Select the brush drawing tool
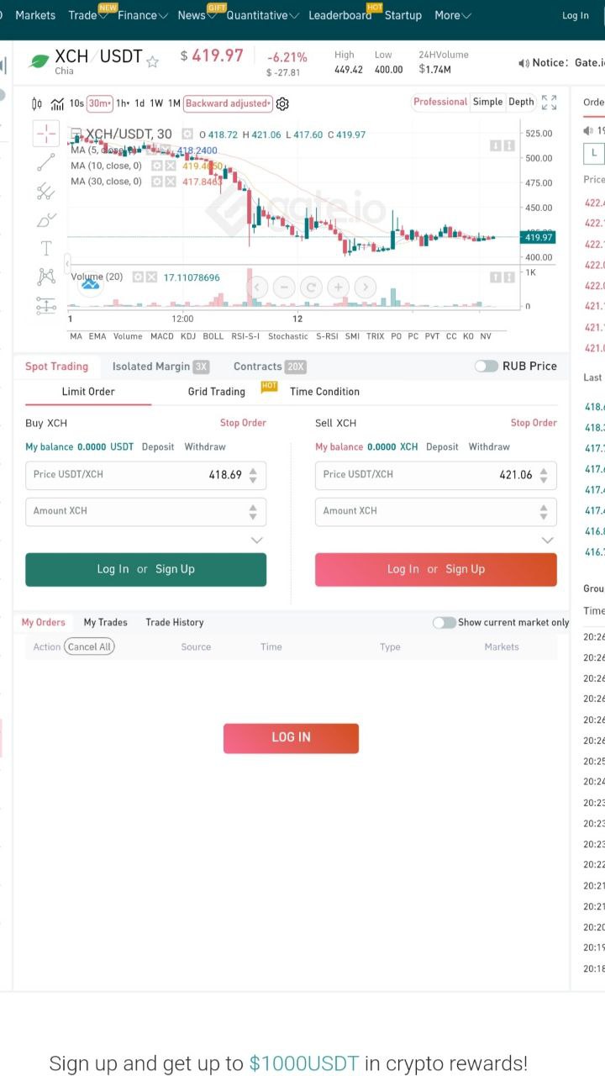 46,220
